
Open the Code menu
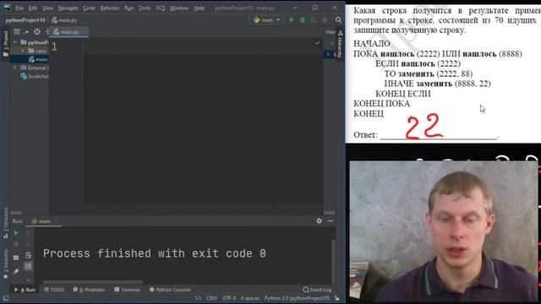coord(89,8)
